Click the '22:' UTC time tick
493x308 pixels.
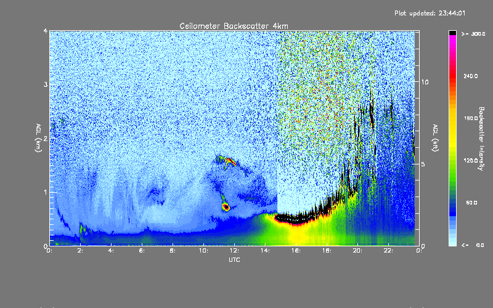click(389, 251)
